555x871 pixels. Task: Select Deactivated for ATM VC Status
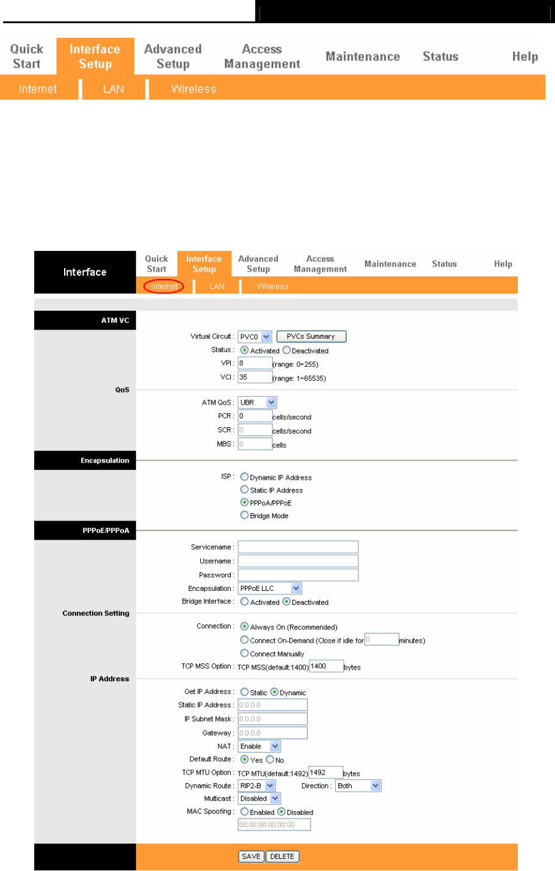[x=286, y=350]
